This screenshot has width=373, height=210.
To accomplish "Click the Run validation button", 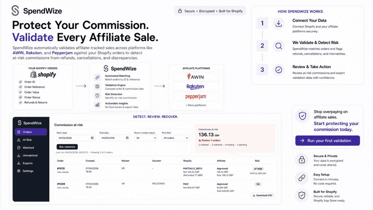I will coord(67,147).
